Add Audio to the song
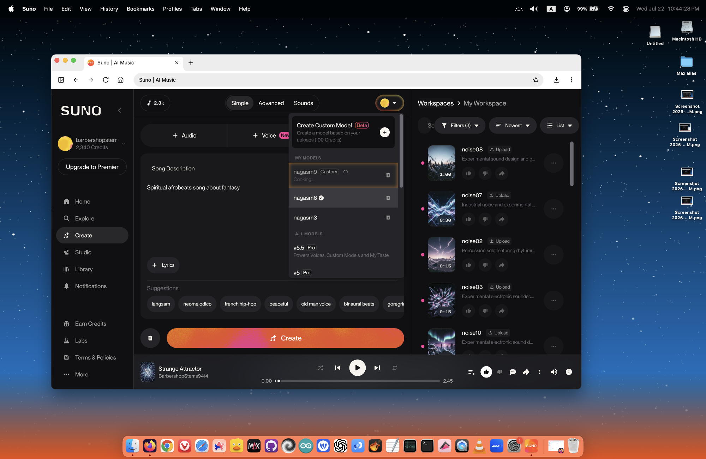 (x=184, y=135)
